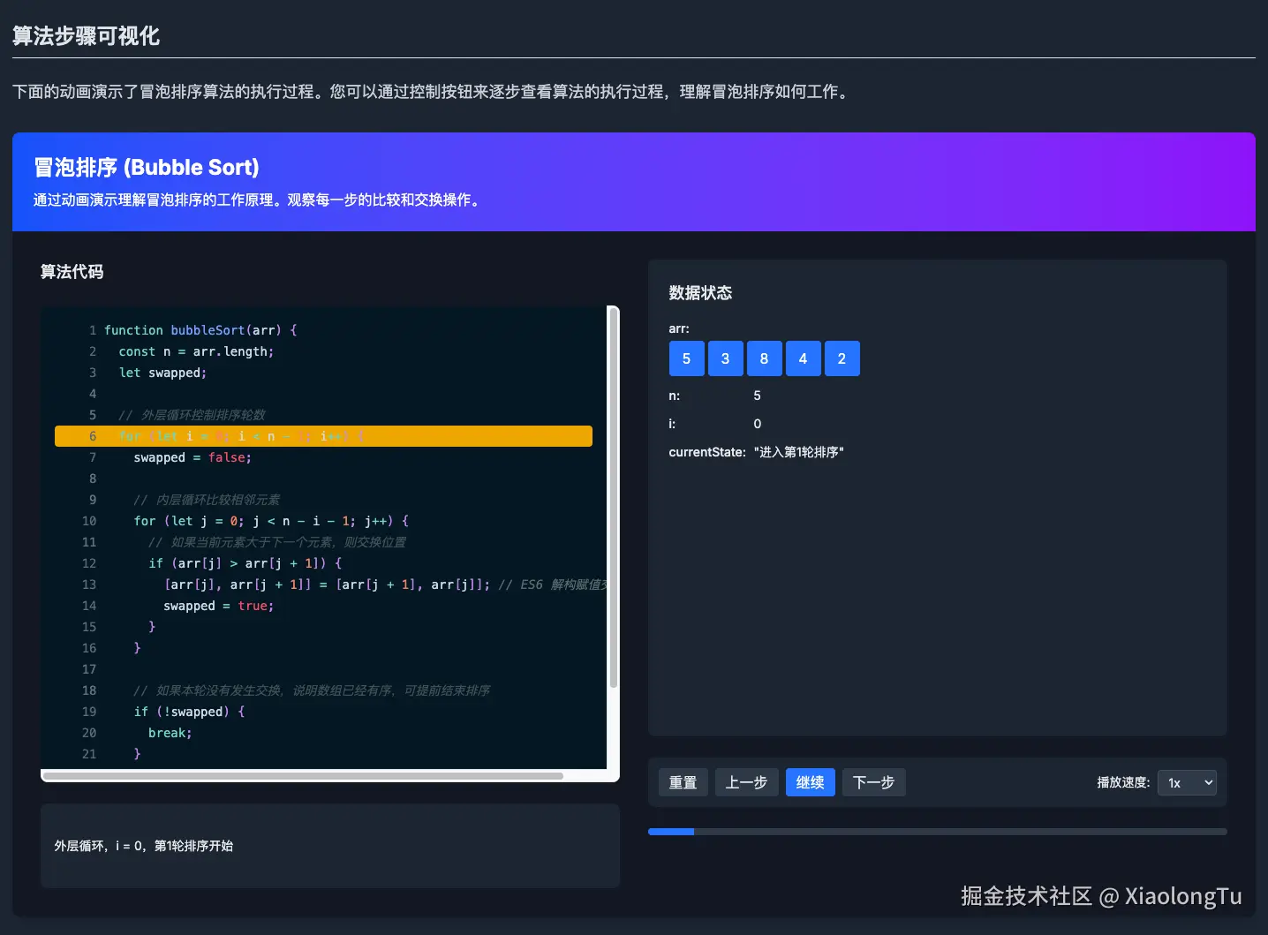
Task: Click the inner for loop on line 10
Action: pyautogui.click(x=271, y=521)
